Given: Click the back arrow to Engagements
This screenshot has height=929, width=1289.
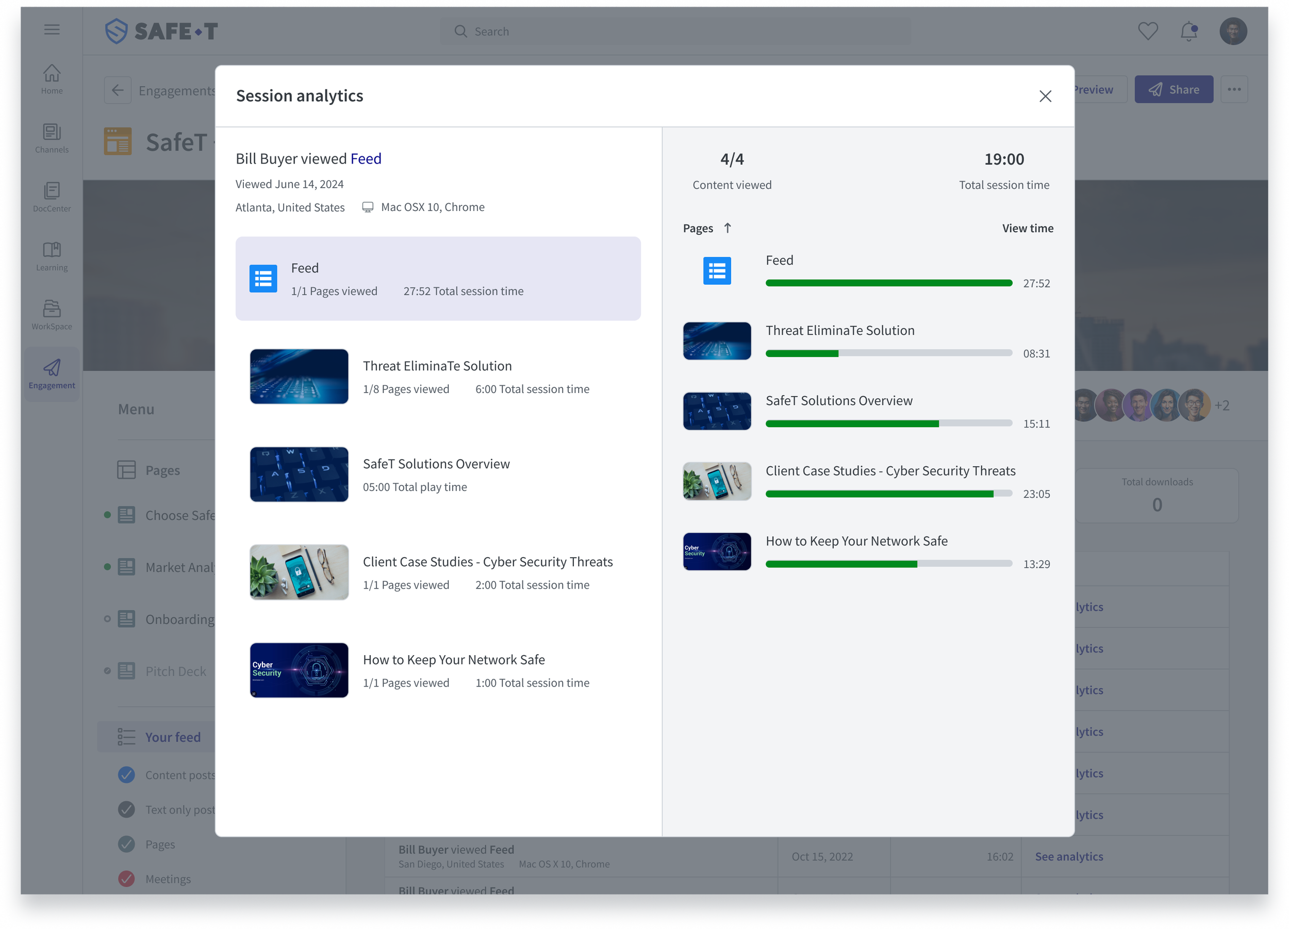Looking at the screenshot, I should click(118, 90).
